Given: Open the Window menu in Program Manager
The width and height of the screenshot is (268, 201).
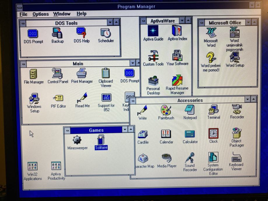Looking at the screenshot, I should [x=62, y=14].
